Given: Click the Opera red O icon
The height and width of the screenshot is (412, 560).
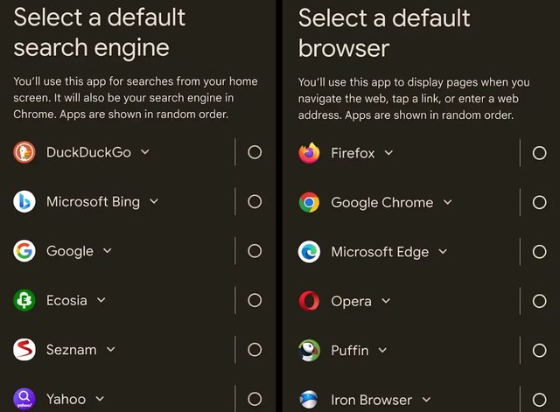Looking at the screenshot, I should click(x=309, y=301).
